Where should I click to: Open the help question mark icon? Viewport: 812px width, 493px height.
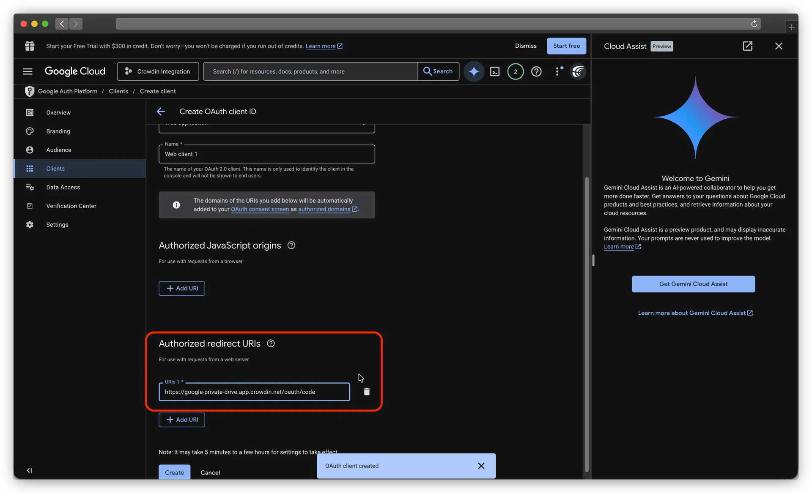[x=536, y=71]
